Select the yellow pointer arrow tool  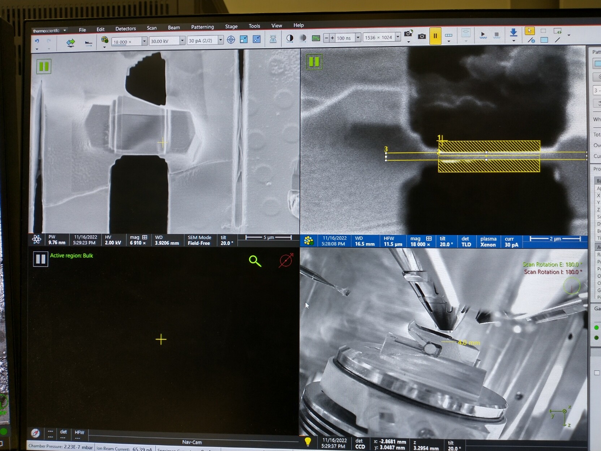[x=529, y=31]
